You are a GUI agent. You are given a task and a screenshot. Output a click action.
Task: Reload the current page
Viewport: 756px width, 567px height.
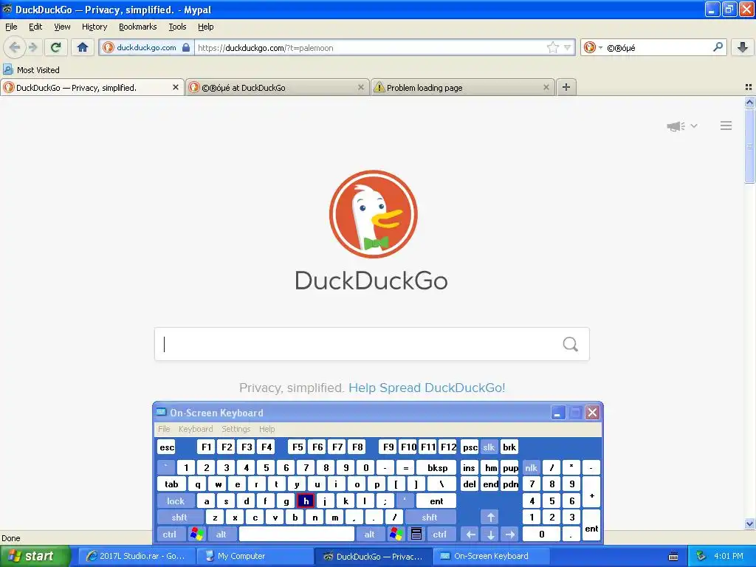pyautogui.click(x=56, y=47)
